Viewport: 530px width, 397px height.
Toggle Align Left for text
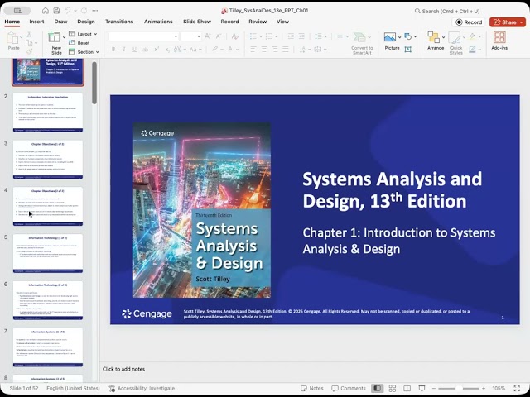click(253, 50)
